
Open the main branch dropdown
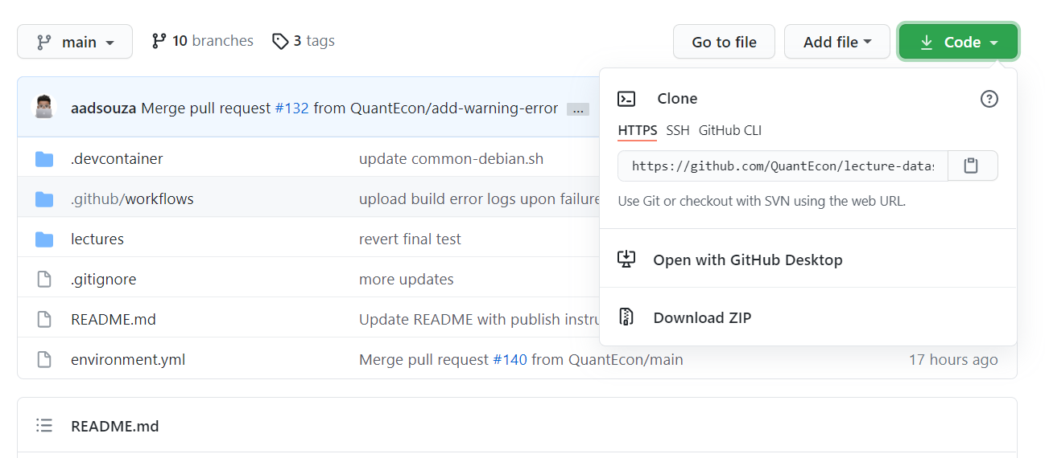[x=75, y=42]
